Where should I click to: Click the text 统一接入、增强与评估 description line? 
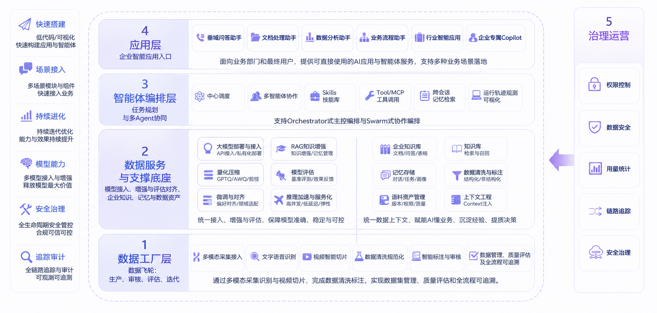[x=271, y=220]
